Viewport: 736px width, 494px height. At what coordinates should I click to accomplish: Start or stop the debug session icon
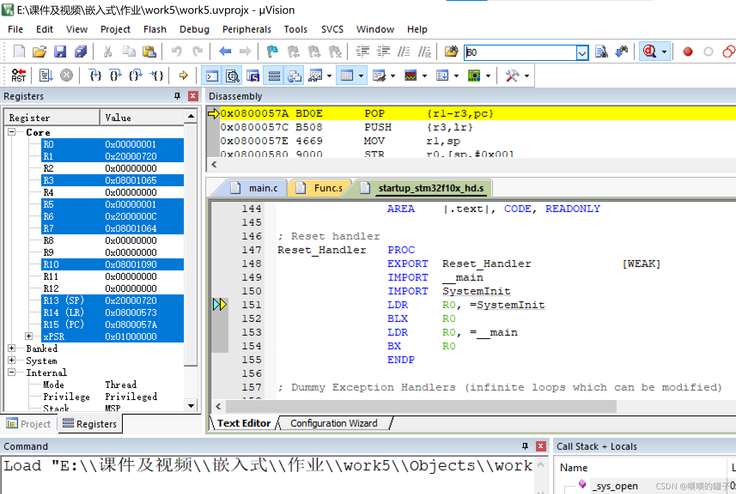point(650,52)
